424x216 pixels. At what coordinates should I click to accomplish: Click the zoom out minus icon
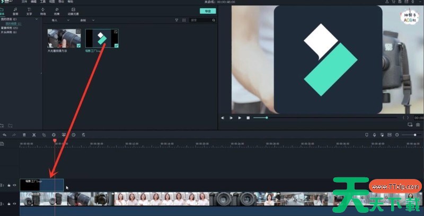(x=397, y=134)
